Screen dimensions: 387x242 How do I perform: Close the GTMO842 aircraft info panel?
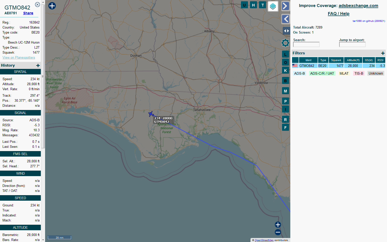37,5
